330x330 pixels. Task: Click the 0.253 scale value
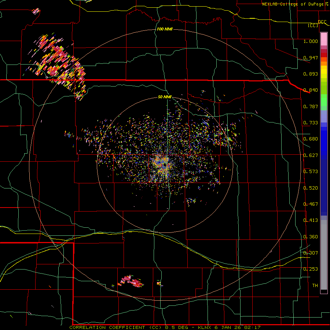311,269
